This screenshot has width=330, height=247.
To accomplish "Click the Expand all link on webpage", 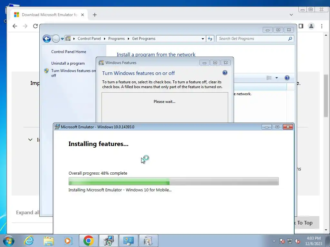I will [28, 213].
